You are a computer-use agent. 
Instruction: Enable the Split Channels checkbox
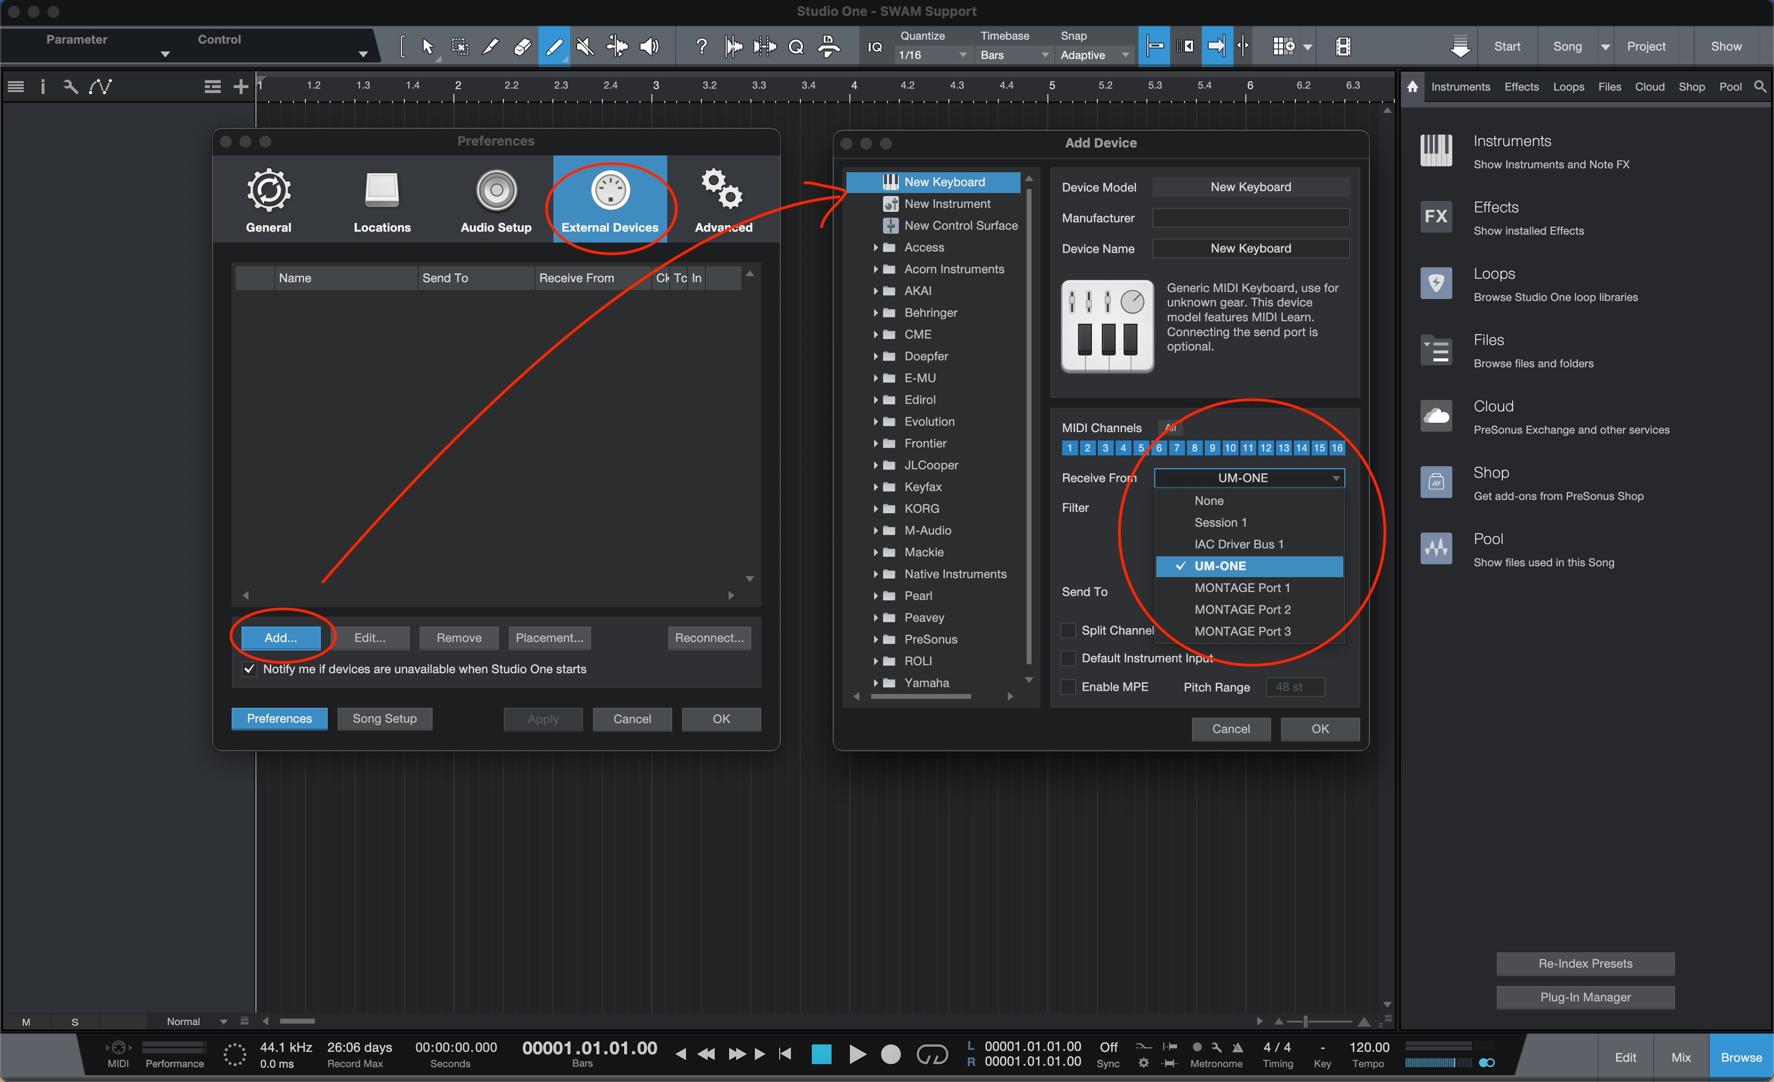tap(1069, 631)
